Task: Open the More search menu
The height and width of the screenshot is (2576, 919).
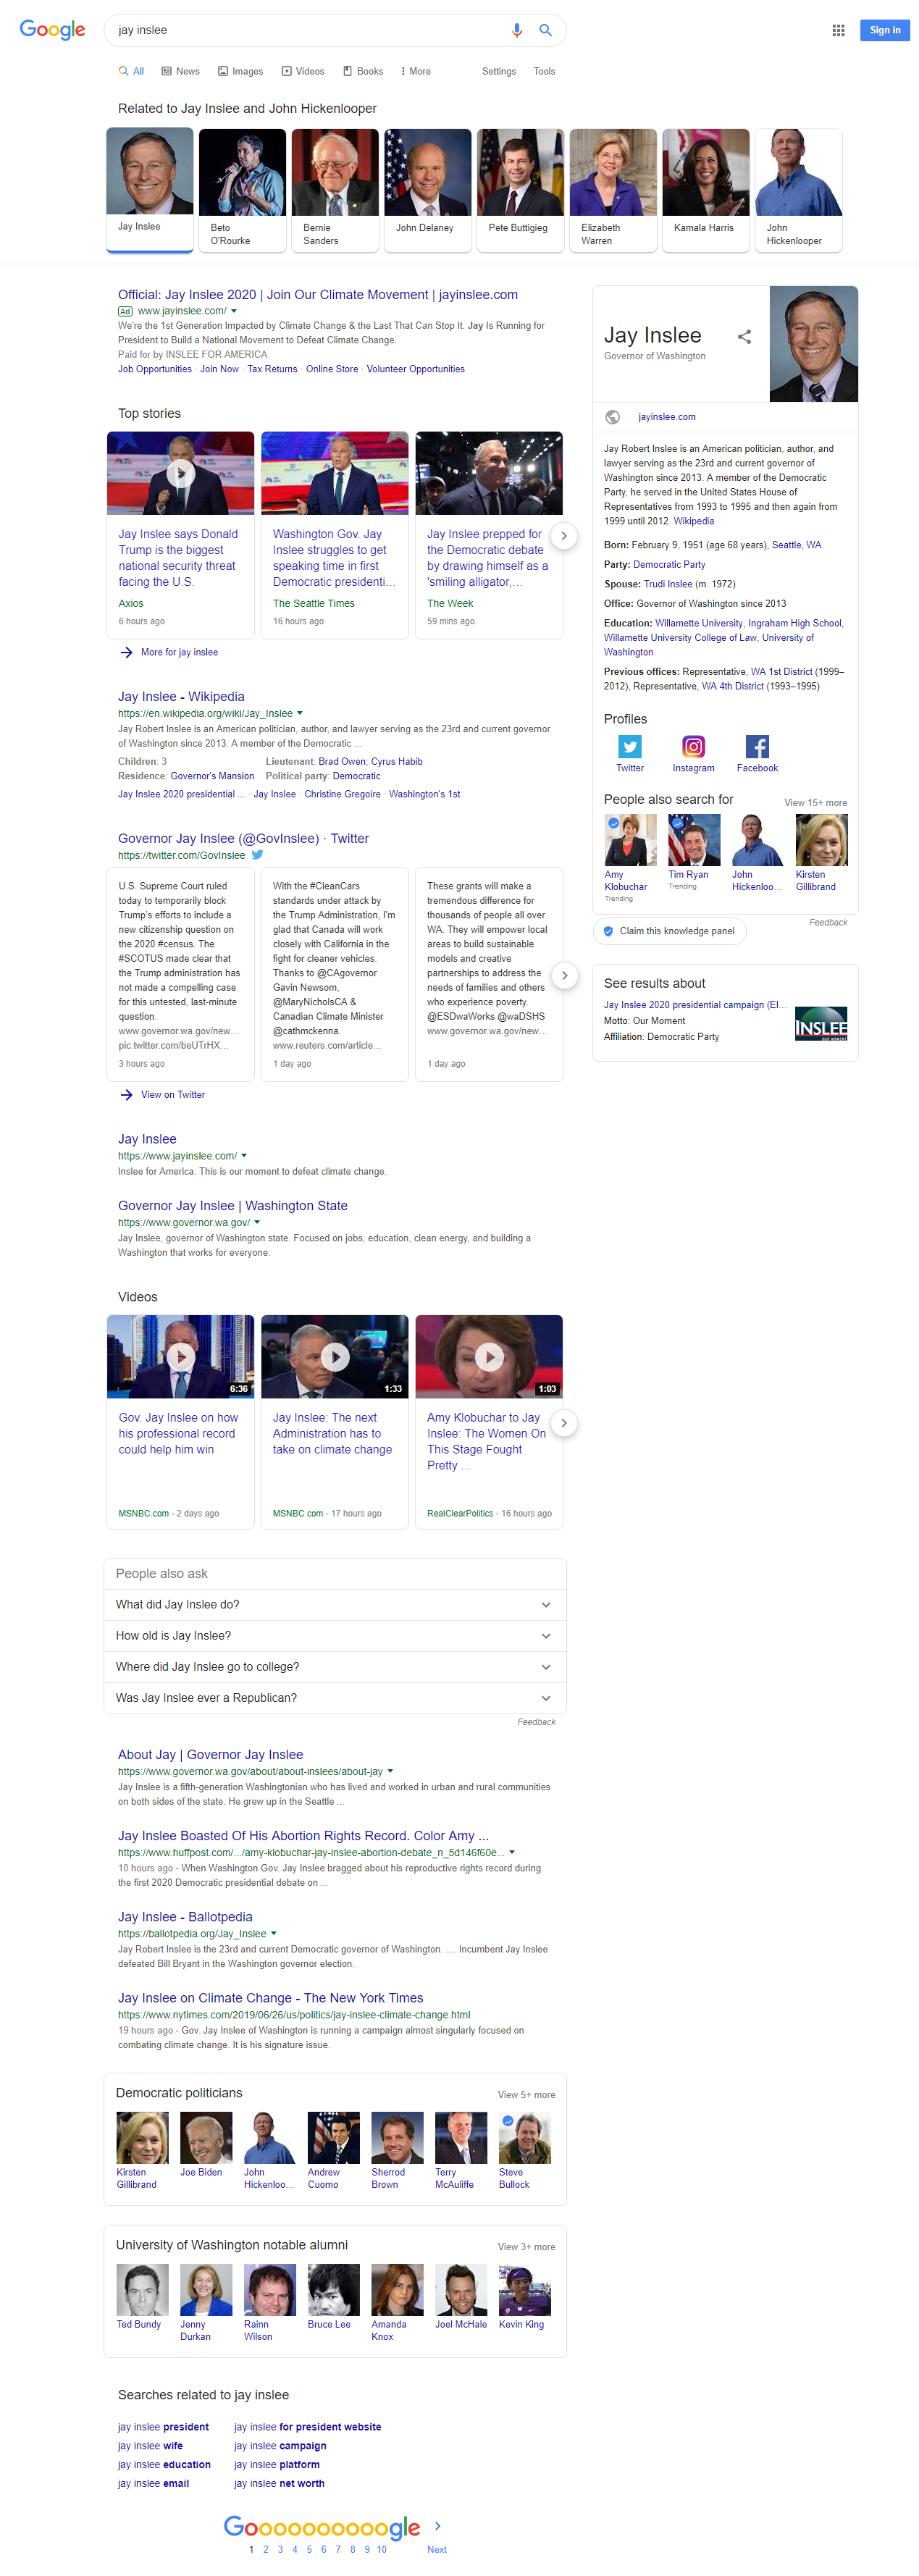Action: pyautogui.click(x=416, y=71)
